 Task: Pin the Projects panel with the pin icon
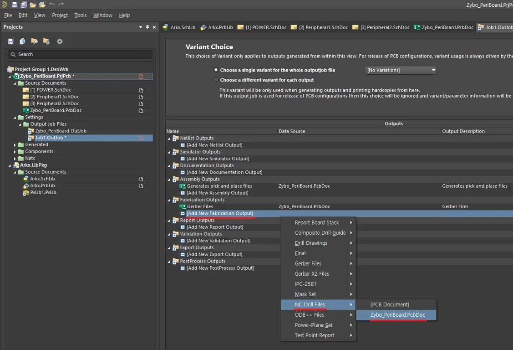tap(147, 27)
